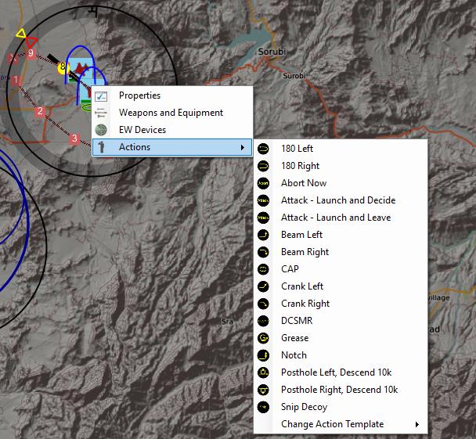The width and height of the screenshot is (476, 439).
Task: Select Posthole Right, Descend 10k
Action: pyautogui.click(x=339, y=390)
